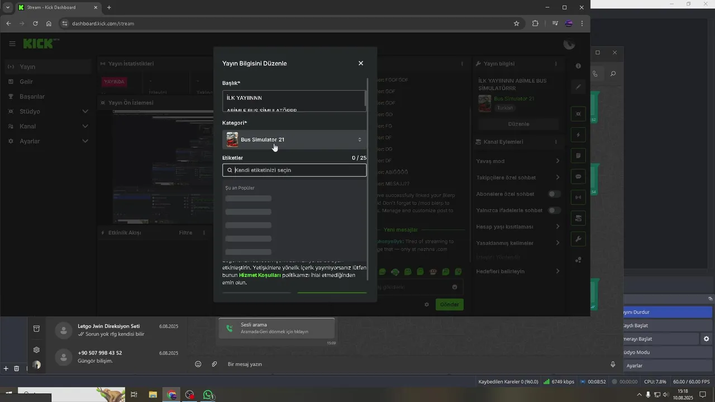715x402 pixels.
Task: Click Yayını Durdur button in OBS
Action: pyautogui.click(x=668, y=312)
